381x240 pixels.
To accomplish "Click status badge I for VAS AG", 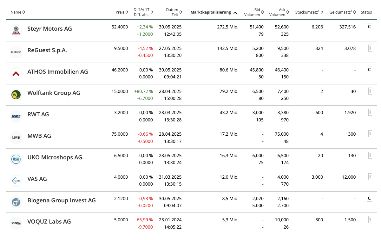I will 370,177.
